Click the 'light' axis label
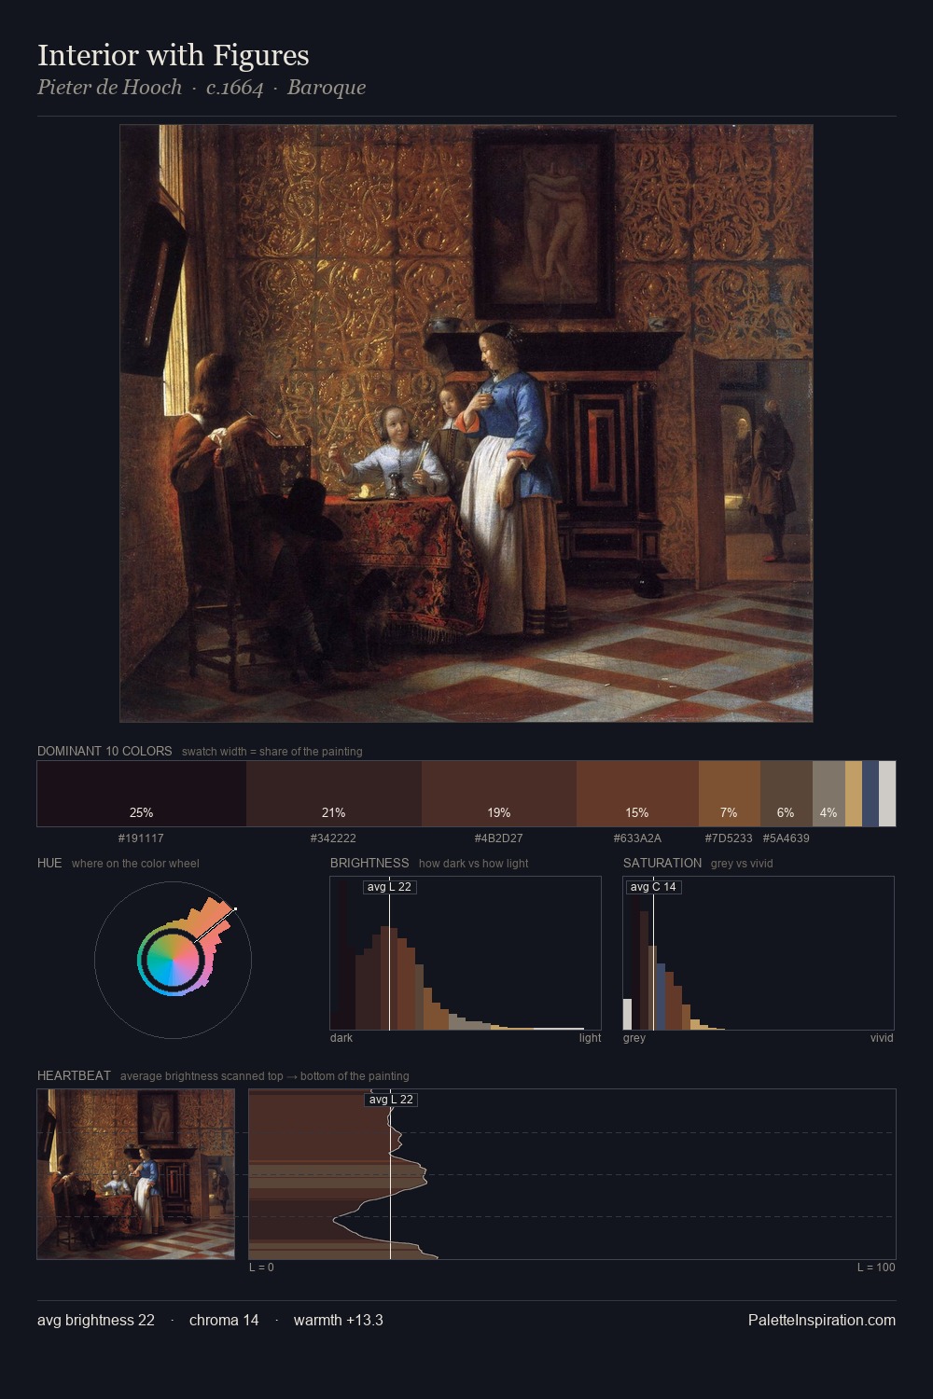This screenshot has height=1399, width=933. click(590, 1038)
